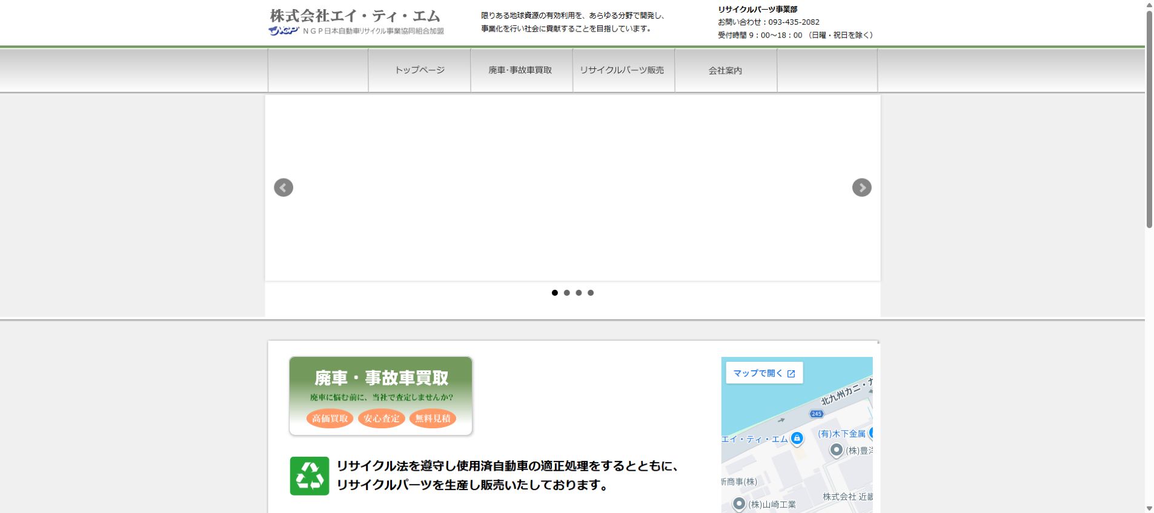The width and height of the screenshot is (1154, 513).
Task: Open the 廃車・事故車買取 navigation menu item
Action: pos(521,70)
